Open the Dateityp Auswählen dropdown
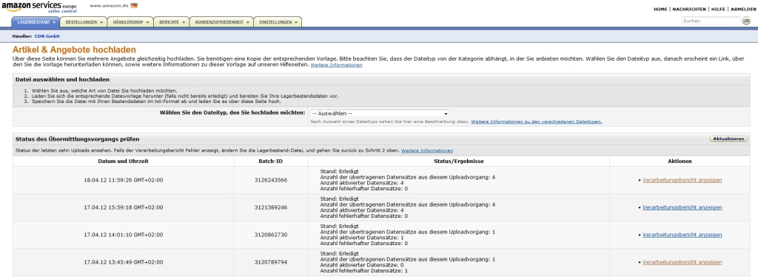This screenshot has height=277, width=758. pyautogui.click(x=379, y=113)
